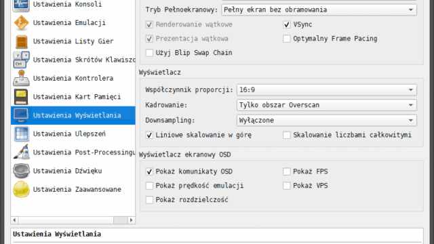Screen dimensions: 434x244
Task: Select Ustawienia Wyświetlania highlighted row
Action: [73, 115]
